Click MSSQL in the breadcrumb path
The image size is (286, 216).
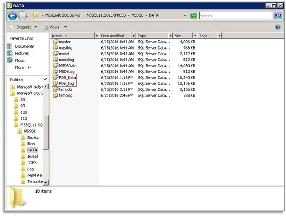point(137,15)
